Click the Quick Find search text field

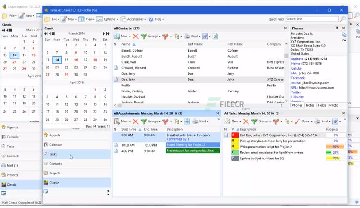[311, 19]
